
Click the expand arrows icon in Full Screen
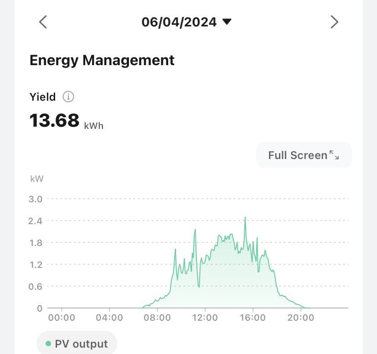(x=334, y=155)
